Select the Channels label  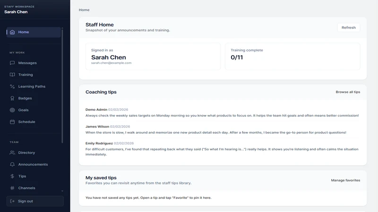[27, 188]
